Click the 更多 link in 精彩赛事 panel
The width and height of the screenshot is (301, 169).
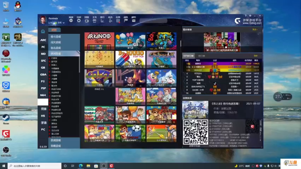(255, 30)
